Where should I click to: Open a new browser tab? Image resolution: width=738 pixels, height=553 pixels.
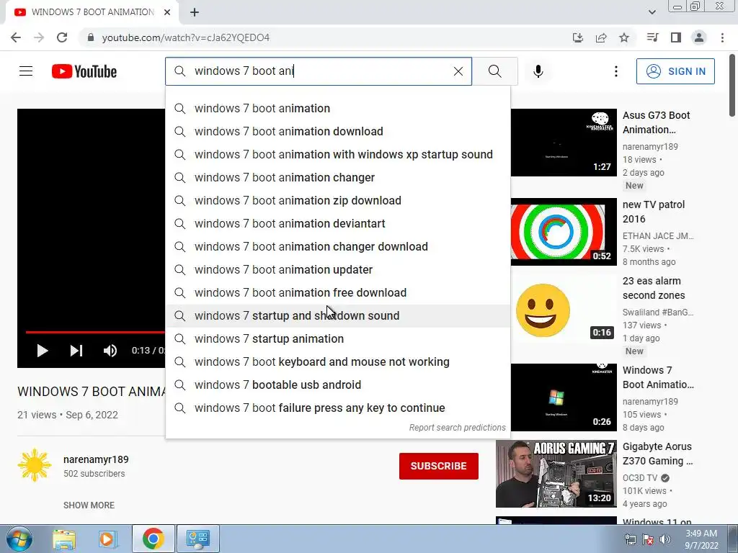tap(195, 12)
